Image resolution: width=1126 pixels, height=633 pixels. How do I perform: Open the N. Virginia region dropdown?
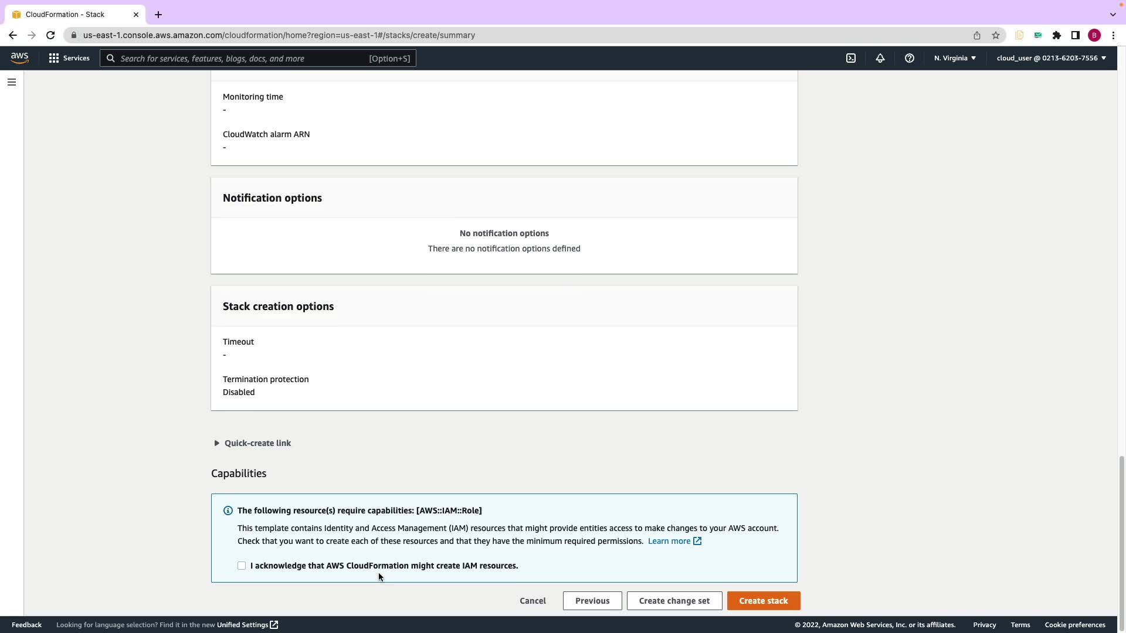pos(955,58)
